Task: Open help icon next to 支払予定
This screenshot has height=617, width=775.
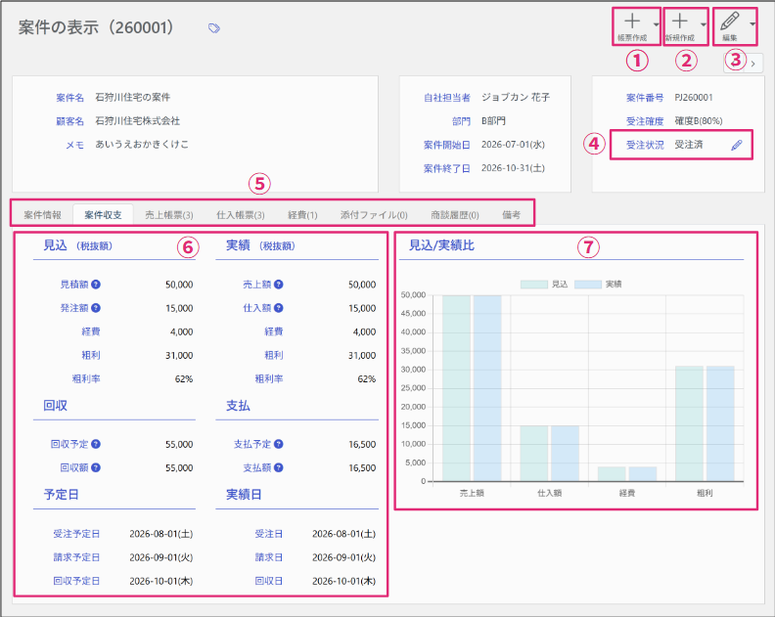Action: (279, 444)
